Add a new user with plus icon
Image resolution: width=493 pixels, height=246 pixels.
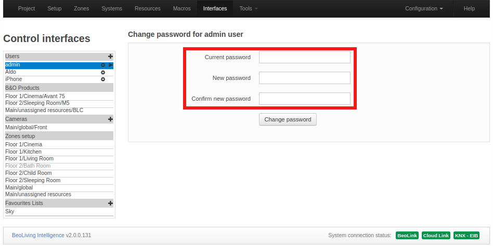(x=110, y=57)
